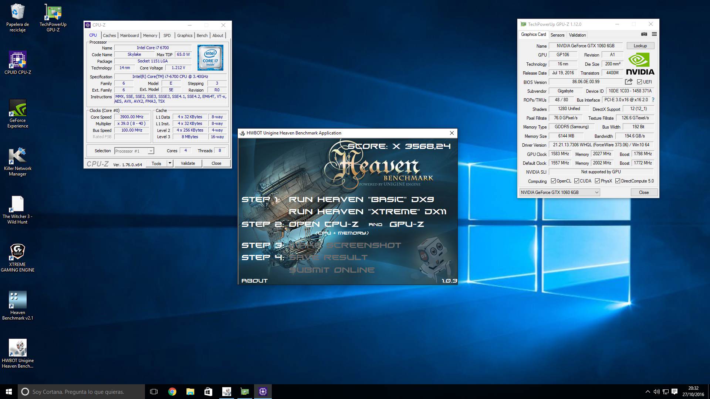Click the GPU name field NVIDIA GeForce GTX 1060 6GB
Image resolution: width=710 pixels, height=399 pixels.
pyautogui.click(x=586, y=46)
